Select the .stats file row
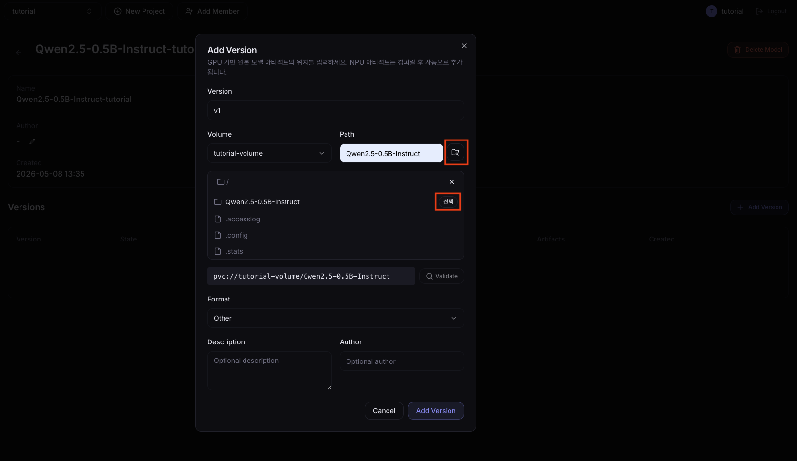The width and height of the screenshot is (797, 461). click(335, 251)
